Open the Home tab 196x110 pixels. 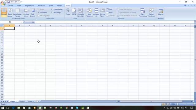(x=11, y=5)
